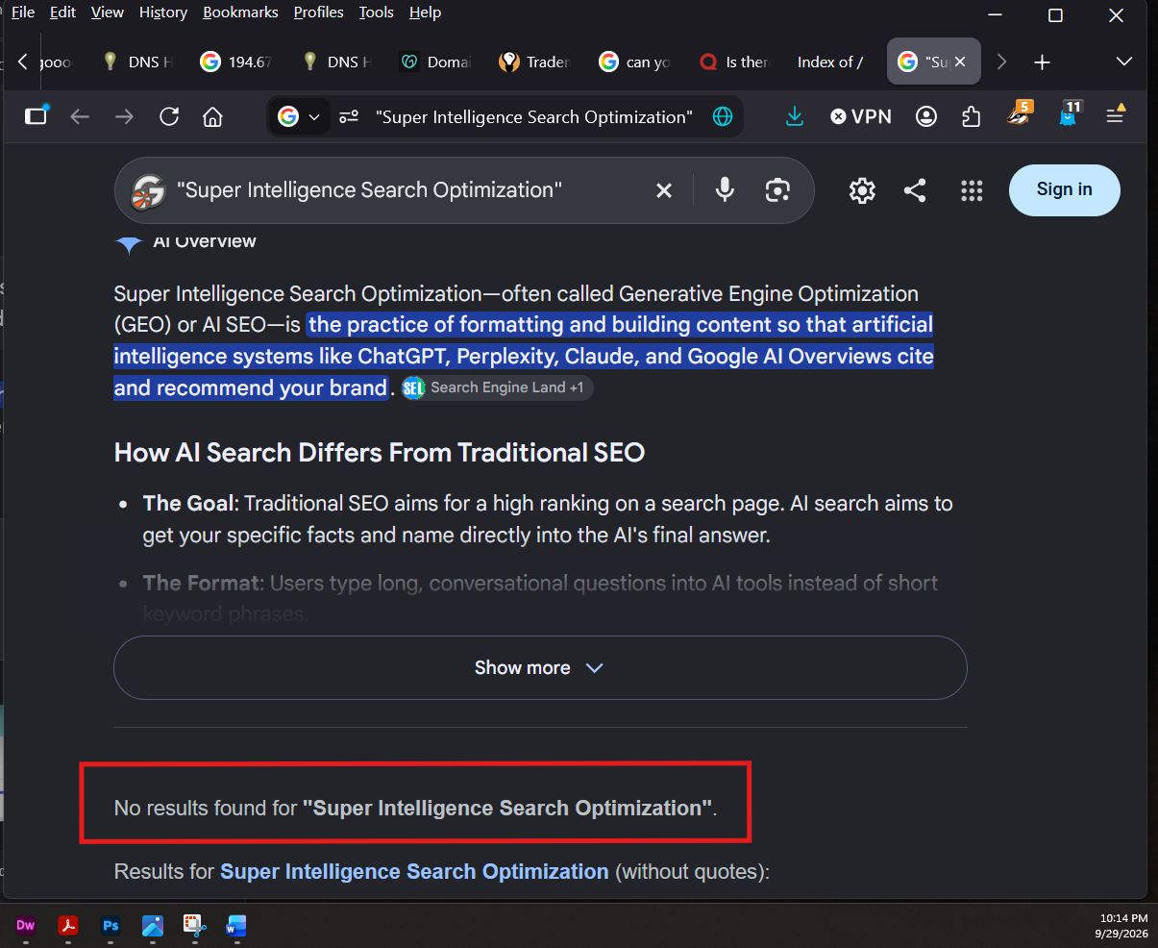Click the browser address bar text
1158x948 pixels.
pyautogui.click(x=533, y=117)
